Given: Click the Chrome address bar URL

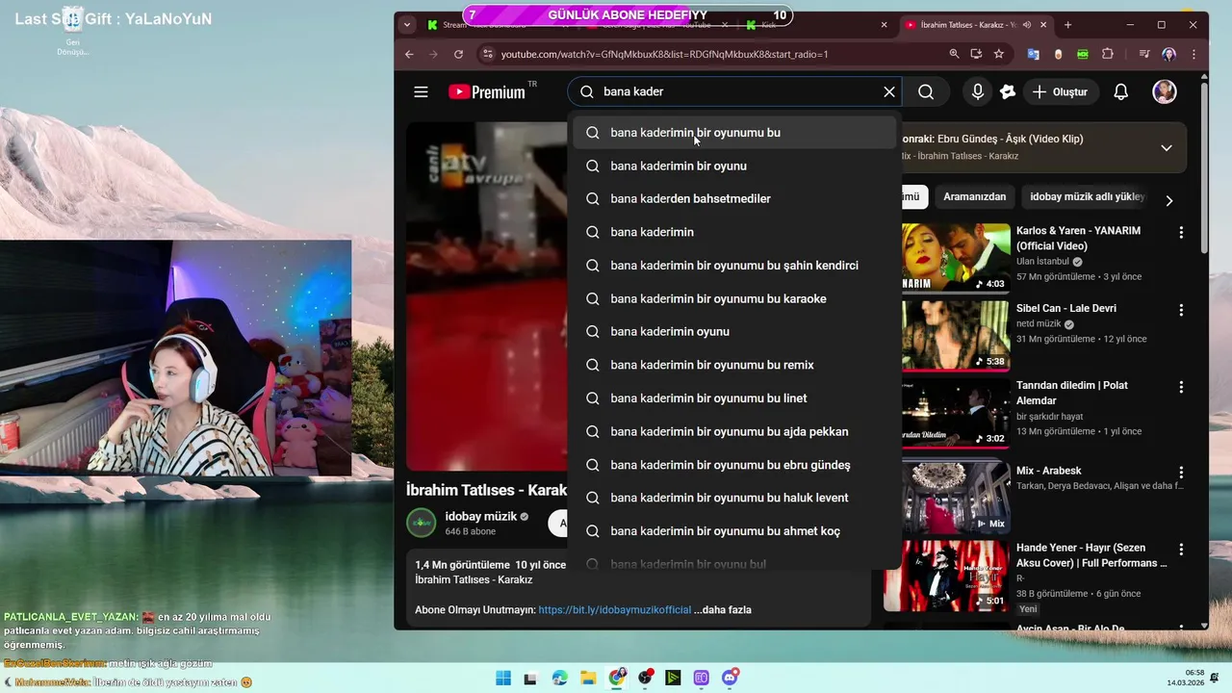Looking at the screenshot, I should [x=664, y=54].
